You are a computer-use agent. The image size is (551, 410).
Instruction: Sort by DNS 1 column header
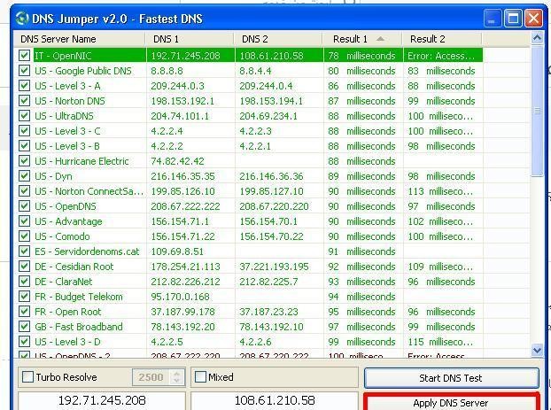click(190, 39)
